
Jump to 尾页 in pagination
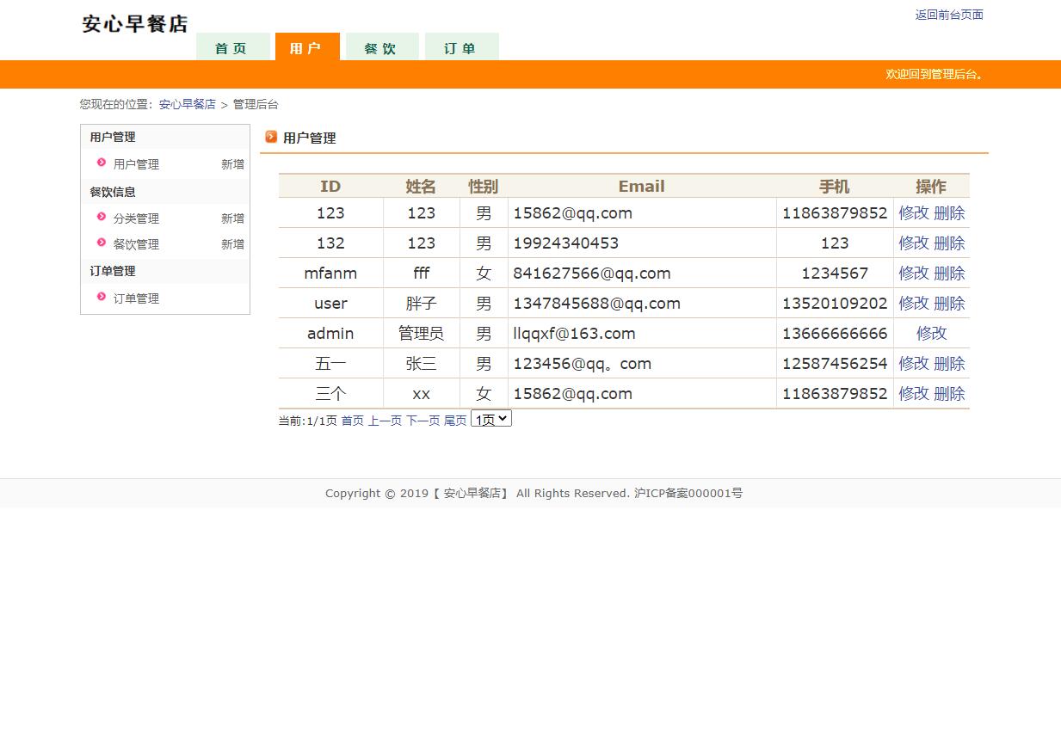455,421
